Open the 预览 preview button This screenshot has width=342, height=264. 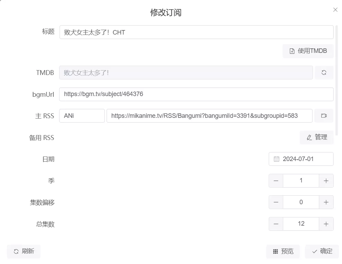click(x=283, y=252)
